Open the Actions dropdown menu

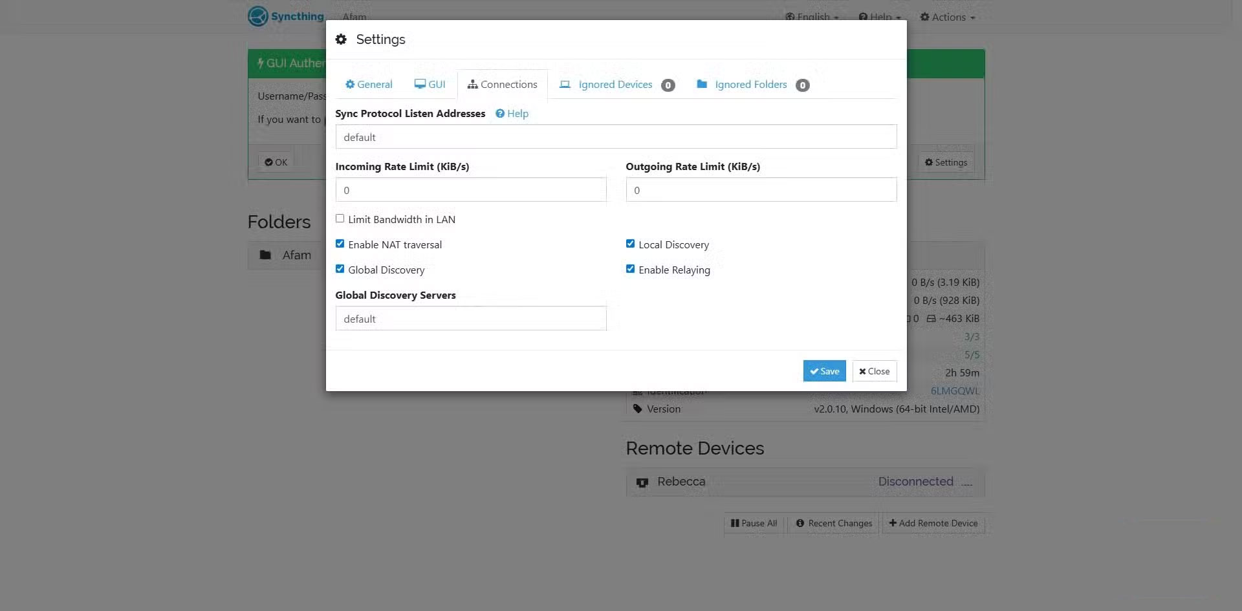(x=948, y=17)
